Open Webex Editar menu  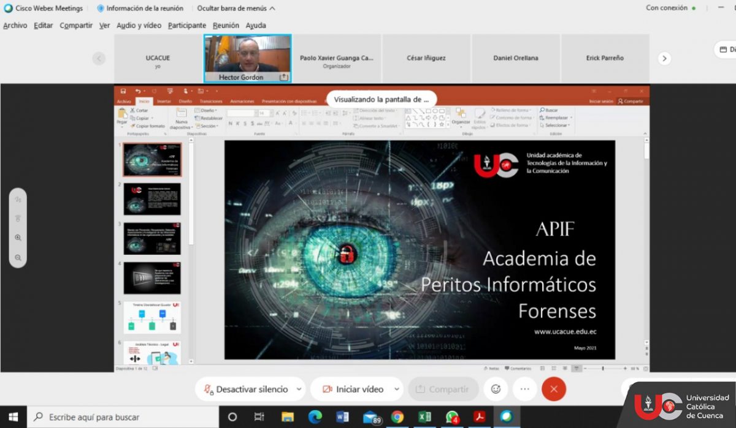[43, 25]
